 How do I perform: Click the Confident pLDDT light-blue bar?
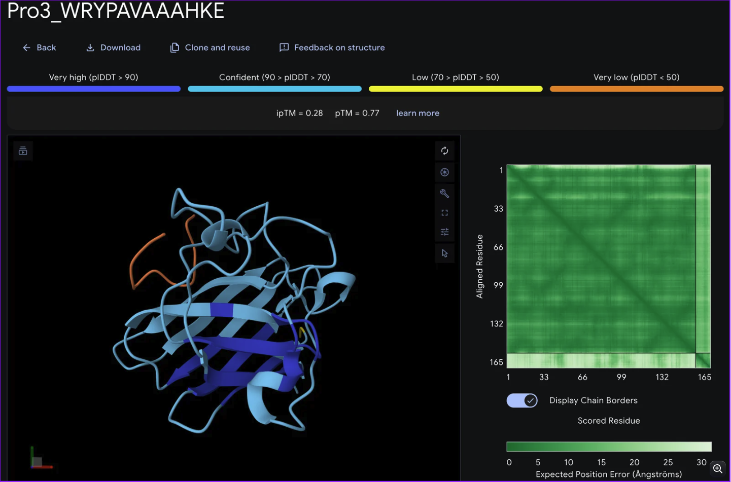click(274, 89)
